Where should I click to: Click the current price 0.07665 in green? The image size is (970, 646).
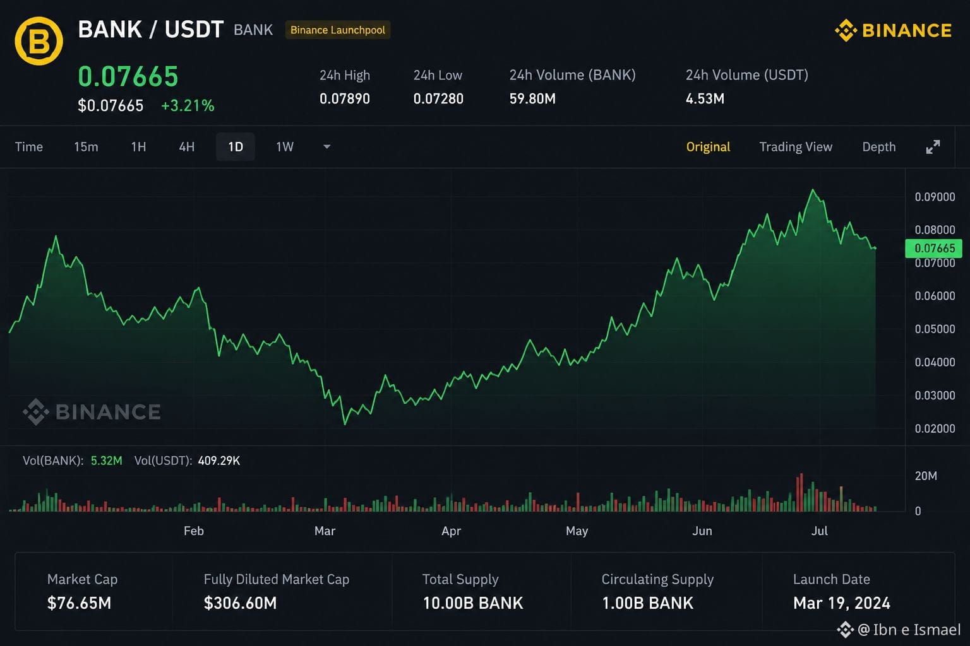128,77
